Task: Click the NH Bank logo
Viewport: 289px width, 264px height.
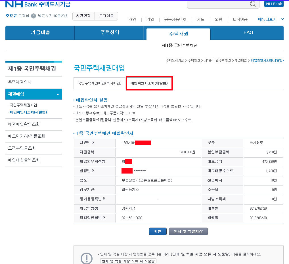Action: [x=38, y=4]
